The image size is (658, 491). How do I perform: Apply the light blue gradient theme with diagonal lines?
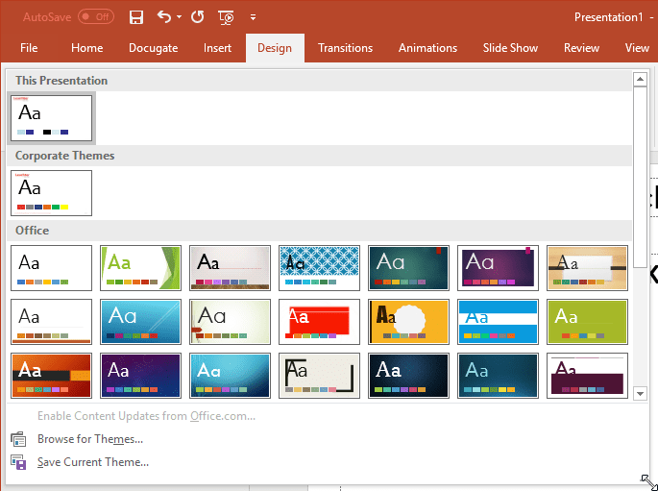[x=140, y=322]
